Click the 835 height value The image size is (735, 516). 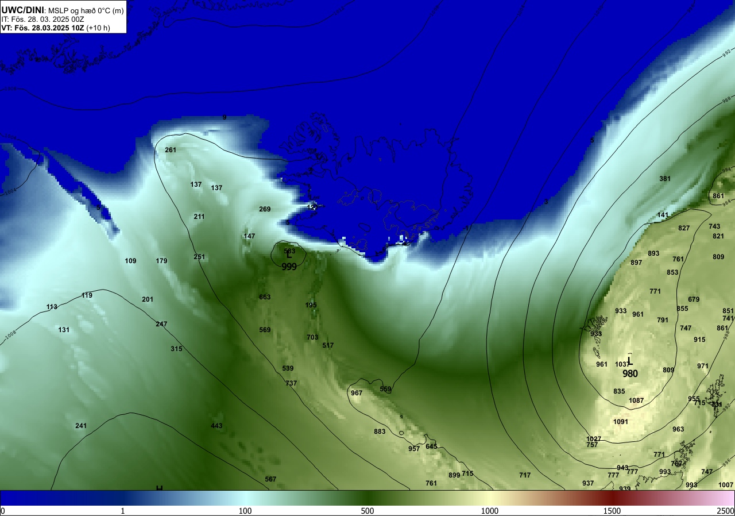point(619,391)
